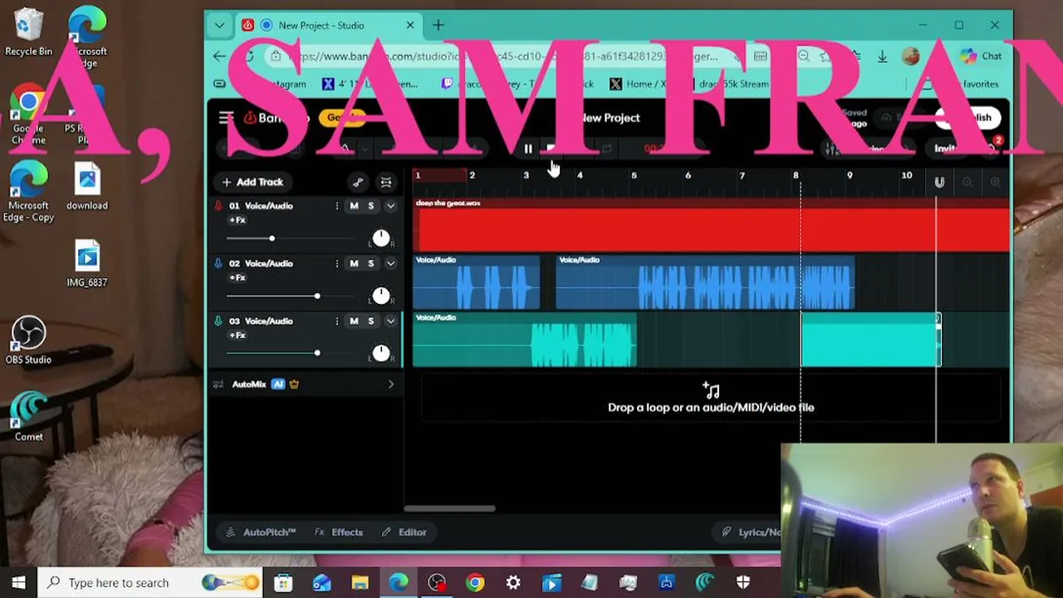
Task: Solo track 02 Voice/Audio
Action: coord(371,263)
